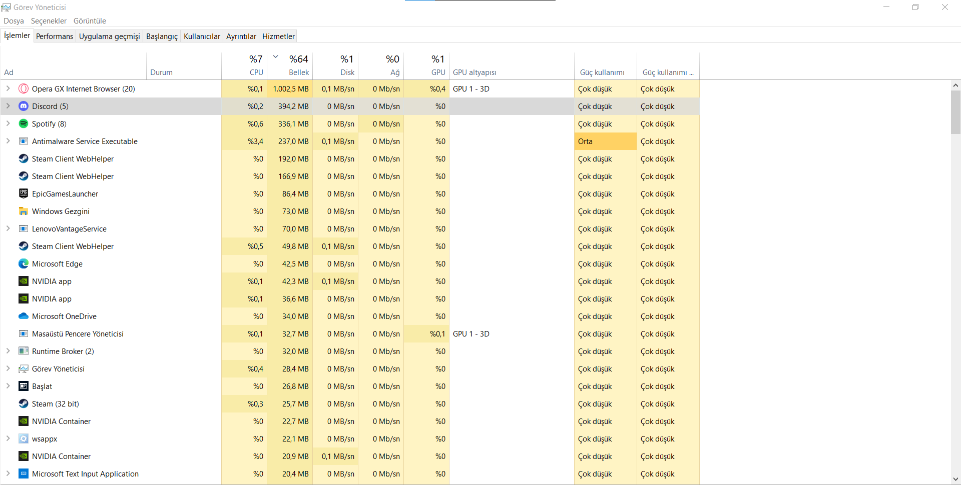Click the Microsoft OneDrive cloud icon
Screen dimensions: 961x486
click(x=24, y=316)
